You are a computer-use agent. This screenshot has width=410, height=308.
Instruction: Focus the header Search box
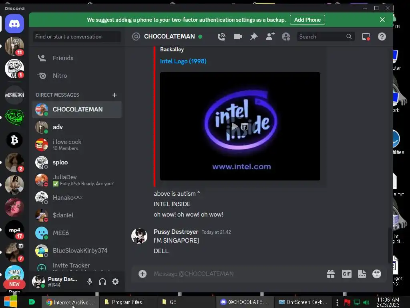tap(326, 36)
